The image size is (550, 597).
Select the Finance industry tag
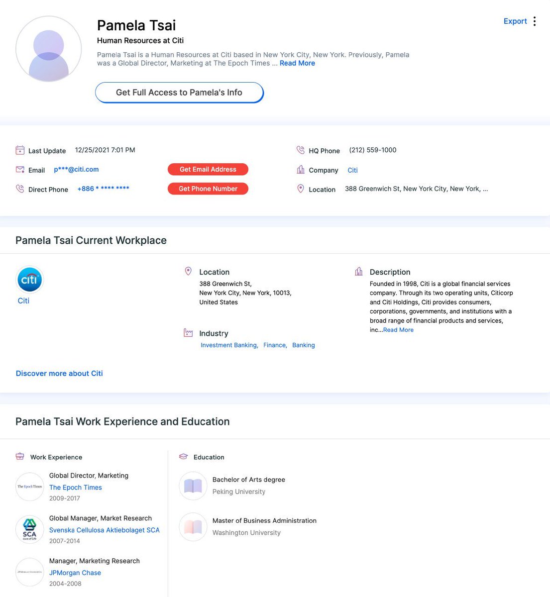click(x=275, y=345)
